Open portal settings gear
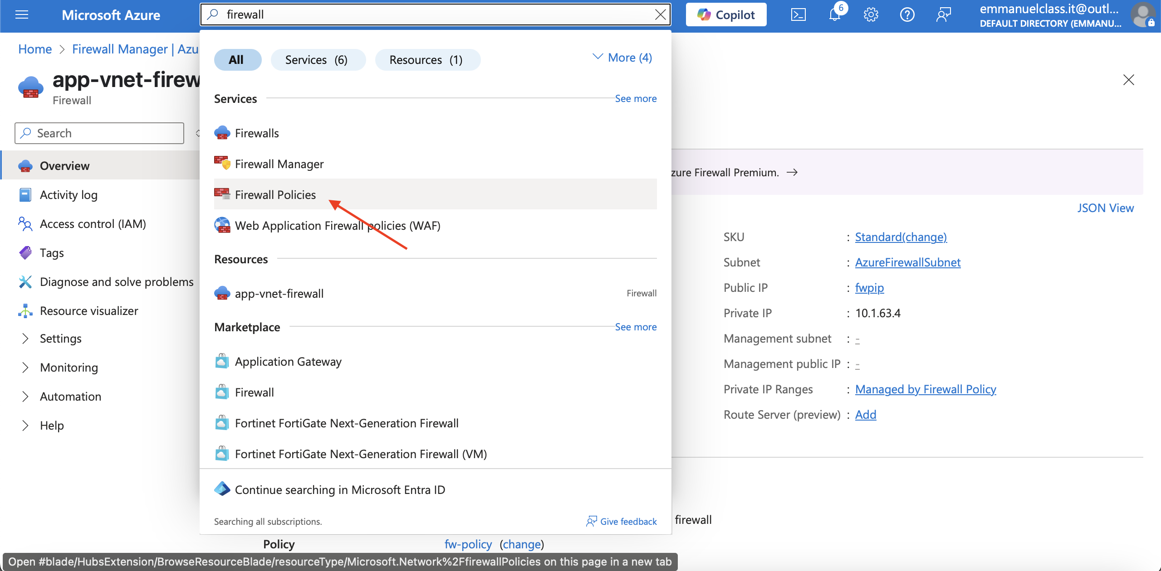The height and width of the screenshot is (571, 1161). coord(871,15)
